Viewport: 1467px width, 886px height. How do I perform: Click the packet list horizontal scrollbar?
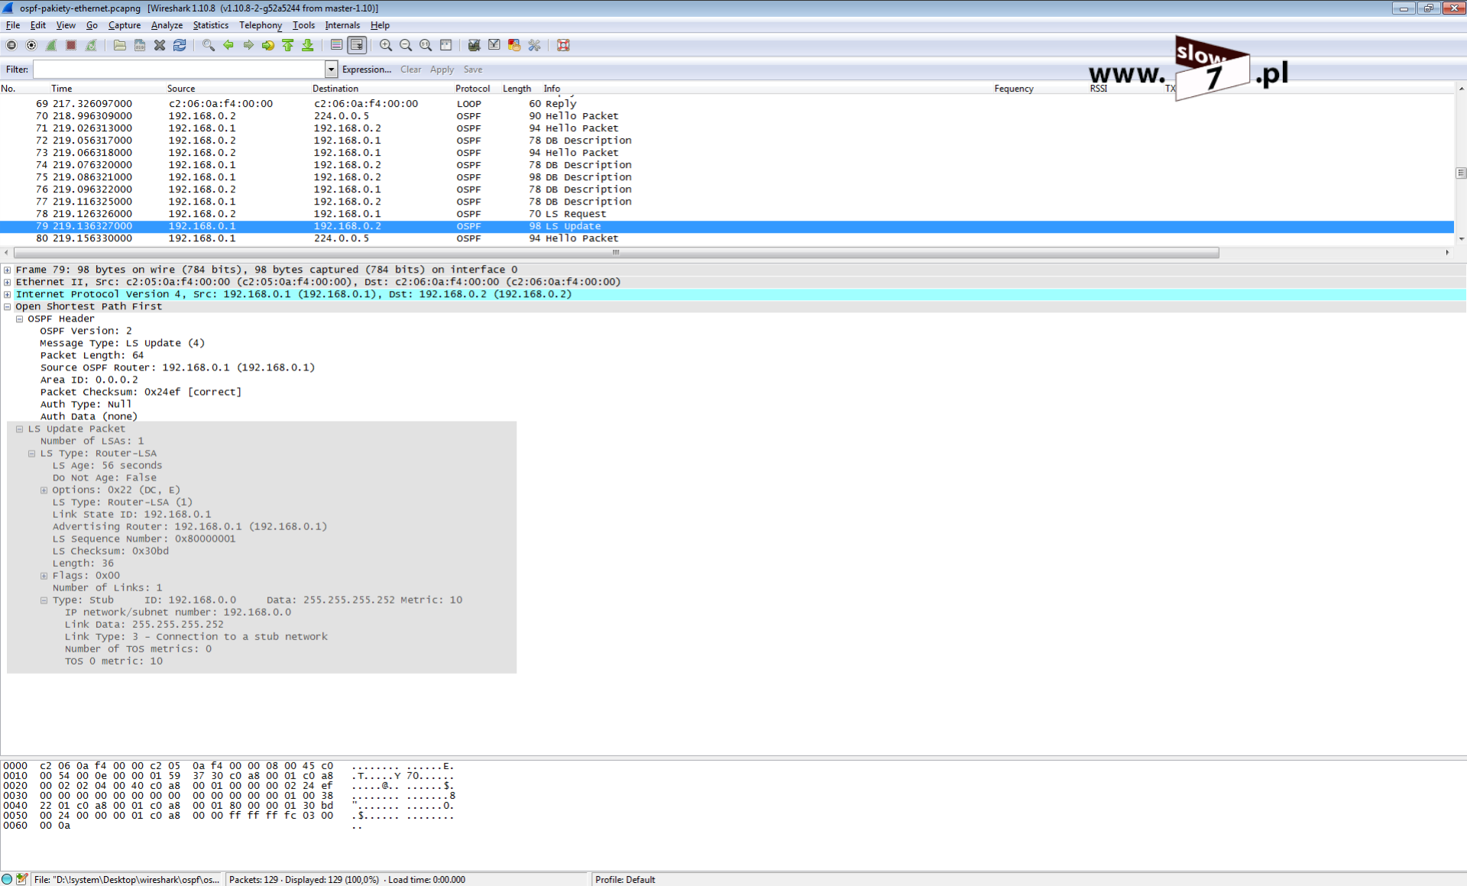tap(616, 253)
